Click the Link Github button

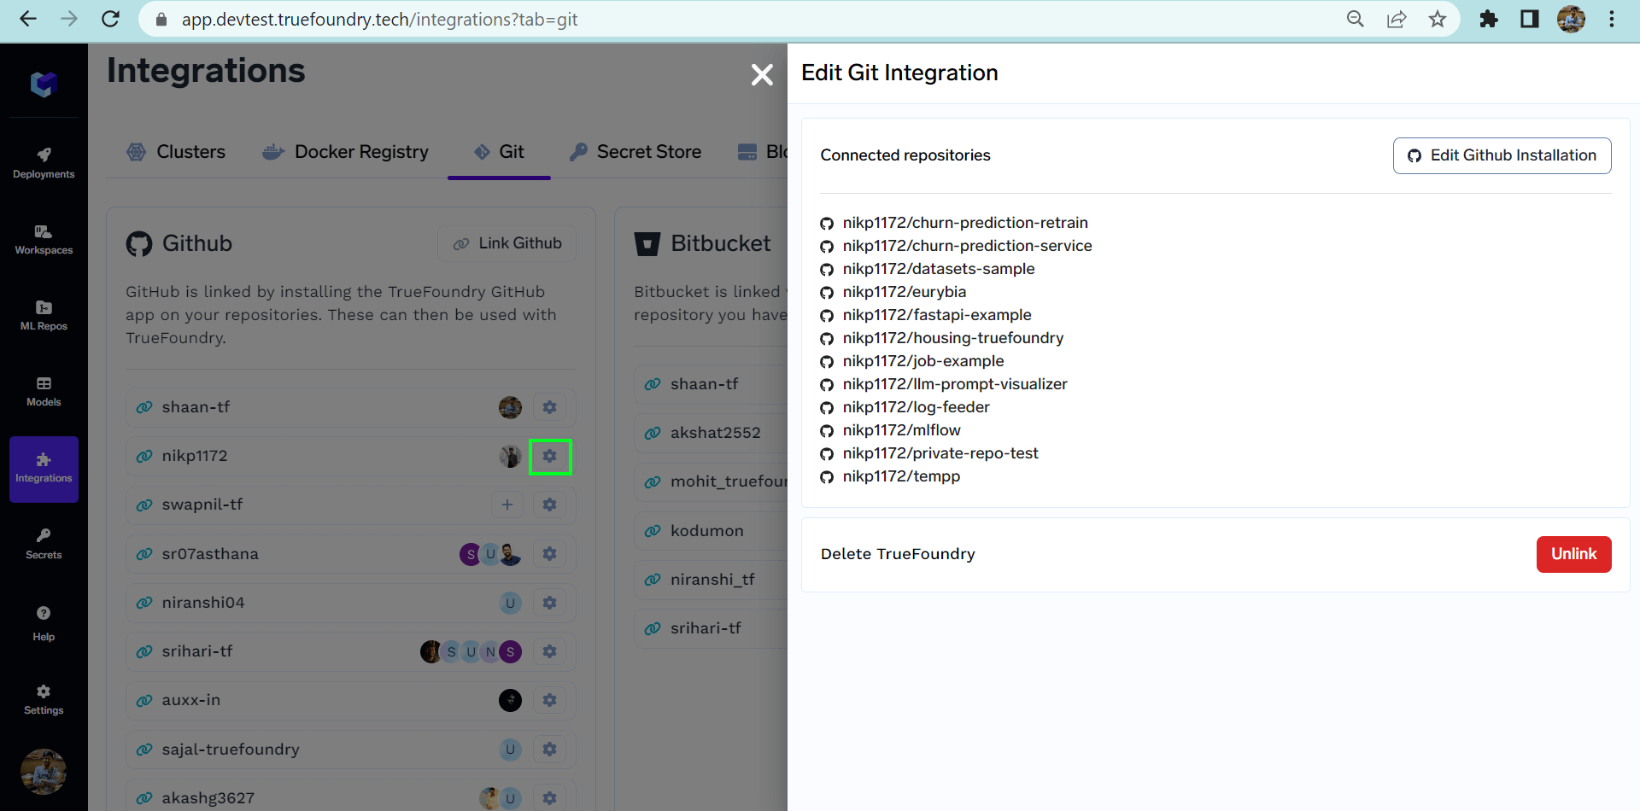(507, 243)
